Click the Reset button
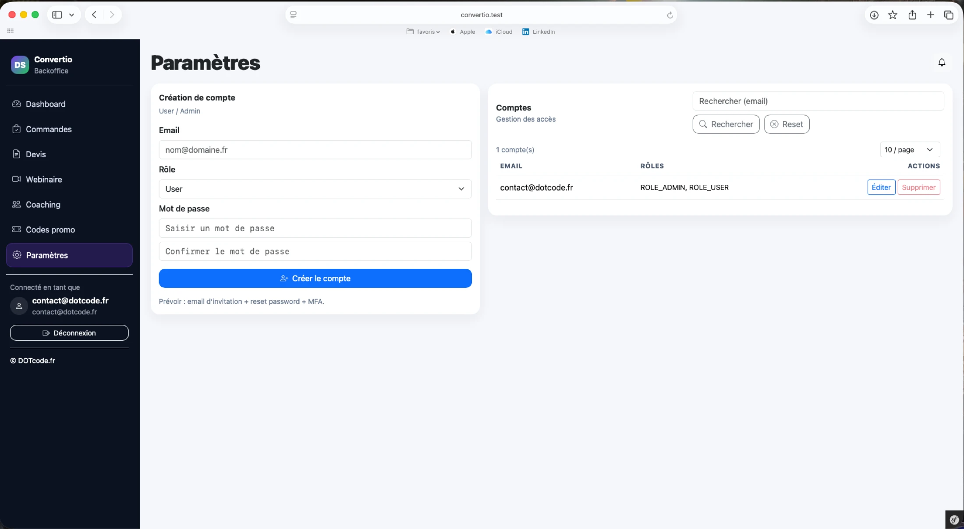The image size is (964, 529). pyautogui.click(x=787, y=124)
